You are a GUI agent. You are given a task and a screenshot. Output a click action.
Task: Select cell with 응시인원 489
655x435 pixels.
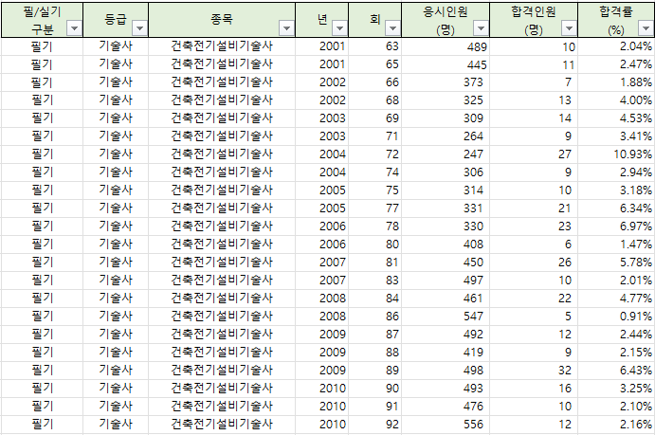446,46
